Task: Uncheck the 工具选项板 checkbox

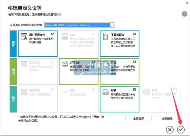Action: click(x=135, y=34)
